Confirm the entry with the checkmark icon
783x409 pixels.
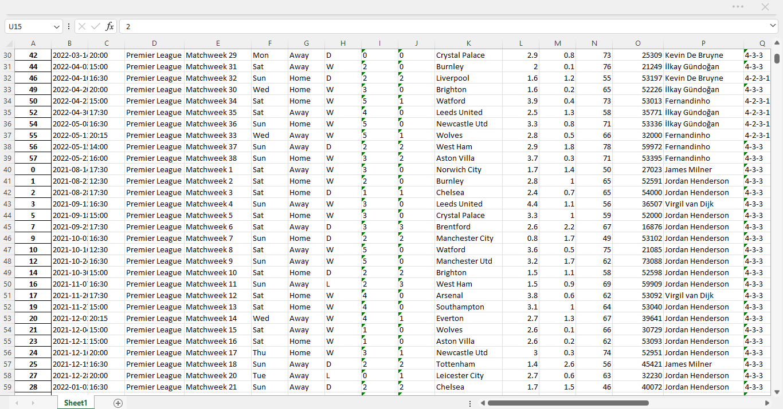click(95, 26)
